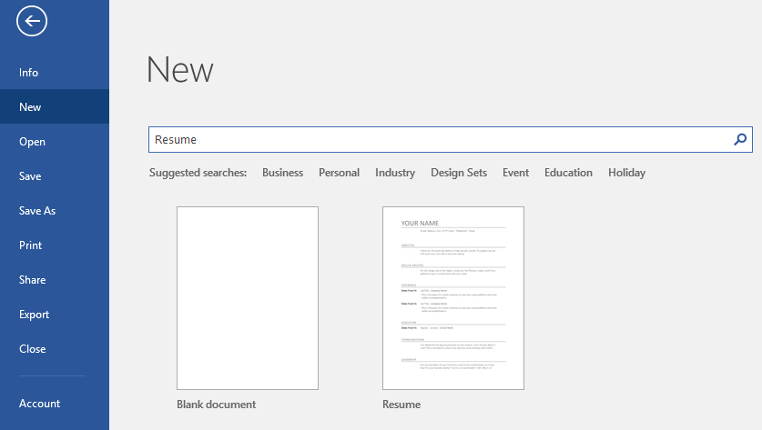Click the Business suggested search
762x430 pixels.
[282, 173]
